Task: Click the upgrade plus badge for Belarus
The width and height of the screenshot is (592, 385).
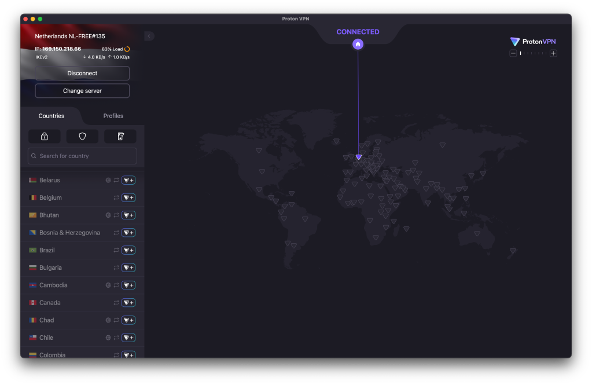Action: (x=128, y=180)
